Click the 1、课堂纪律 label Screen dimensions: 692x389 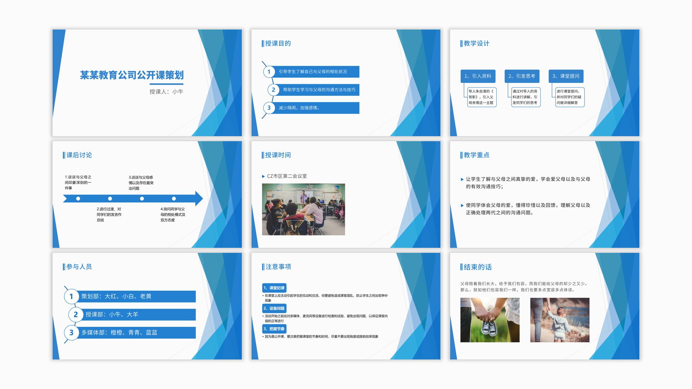point(274,288)
